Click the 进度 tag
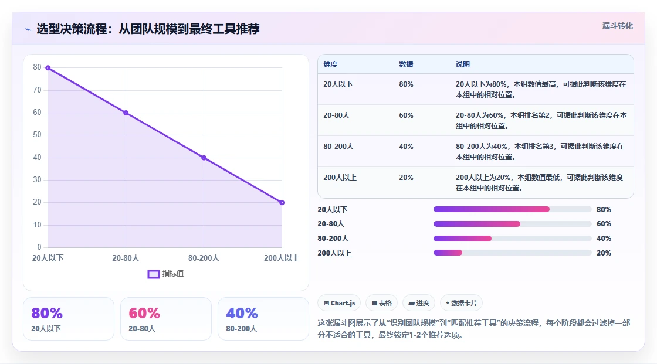 point(419,303)
